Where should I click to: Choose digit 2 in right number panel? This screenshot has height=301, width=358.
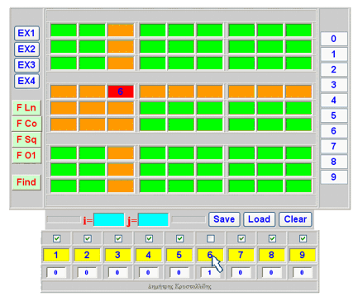[x=334, y=69]
